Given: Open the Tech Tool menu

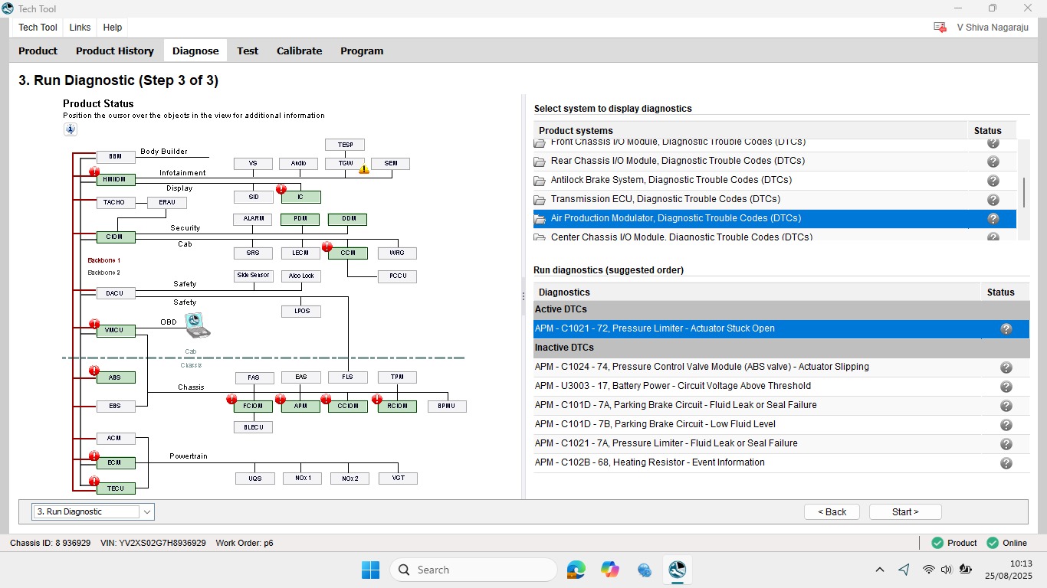Looking at the screenshot, I should click(38, 28).
